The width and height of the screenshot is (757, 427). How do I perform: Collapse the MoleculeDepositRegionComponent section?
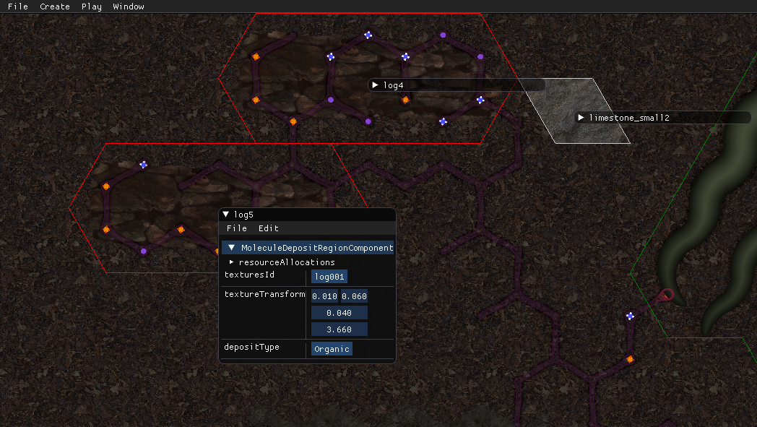pyautogui.click(x=231, y=248)
